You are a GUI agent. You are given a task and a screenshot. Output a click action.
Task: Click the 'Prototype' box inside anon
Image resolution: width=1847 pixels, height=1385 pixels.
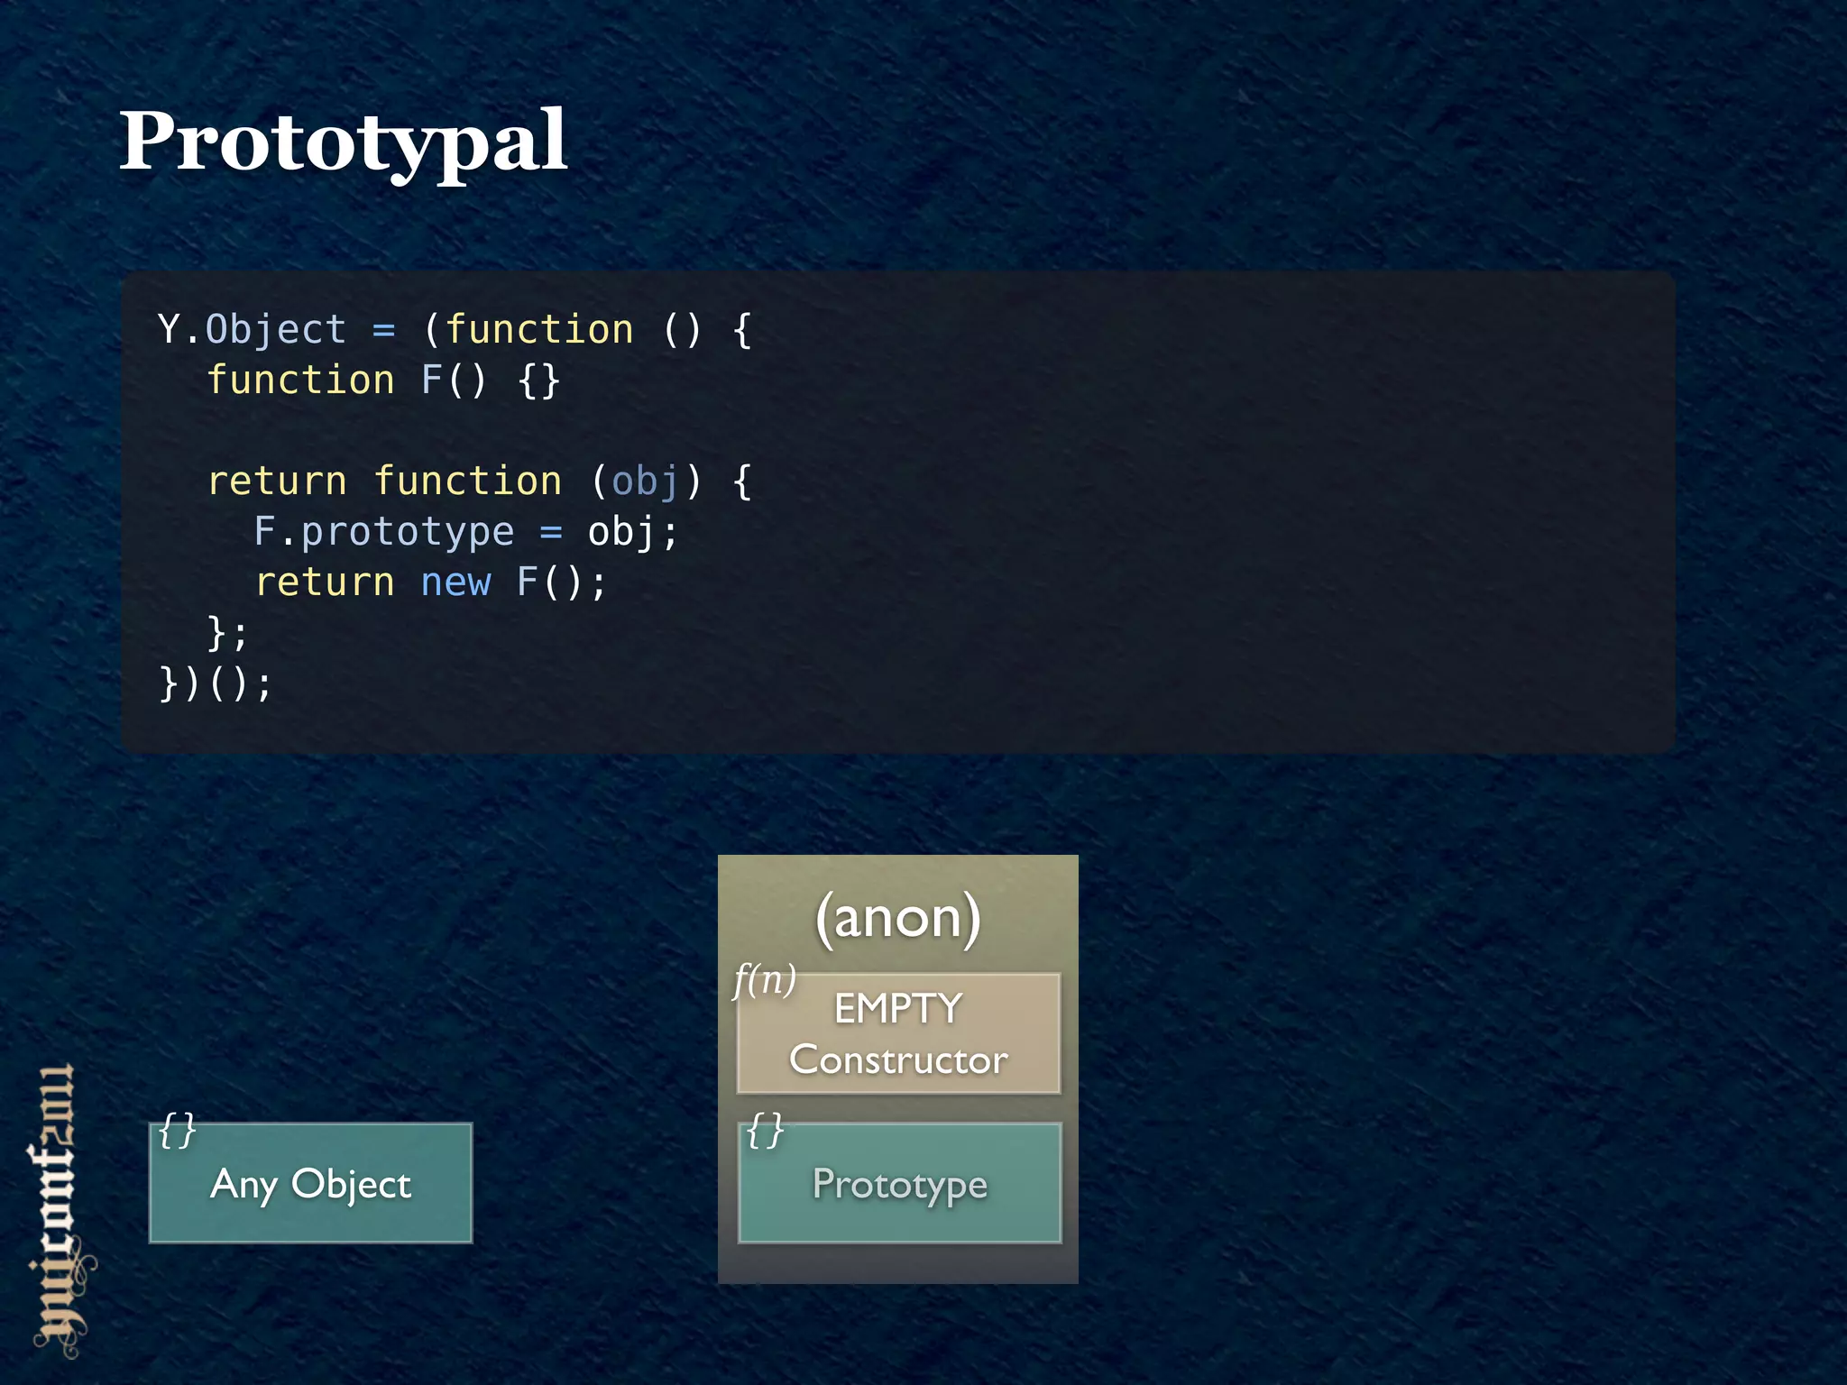(899, 1183)
